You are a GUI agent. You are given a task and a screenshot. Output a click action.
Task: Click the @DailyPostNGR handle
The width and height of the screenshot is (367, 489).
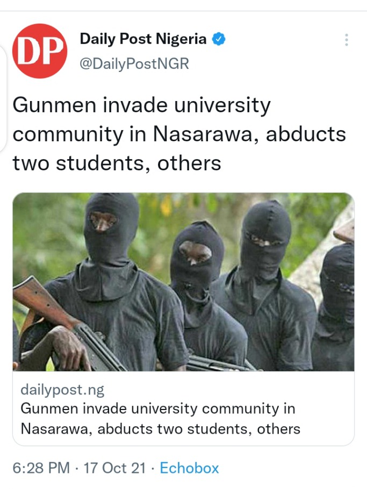[134, 63]
